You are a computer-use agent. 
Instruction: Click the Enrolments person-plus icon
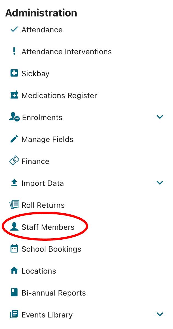click(x=14, y=117)
